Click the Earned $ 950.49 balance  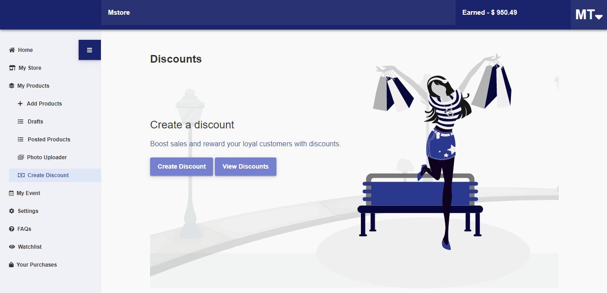click(x=490, y=13)
